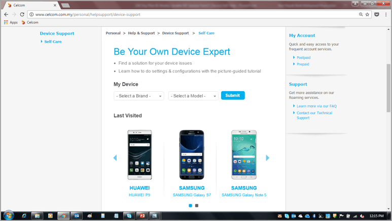392x221 pixels.
Task: Click the browser forward arrow
Action: click(x=14, y=15)
